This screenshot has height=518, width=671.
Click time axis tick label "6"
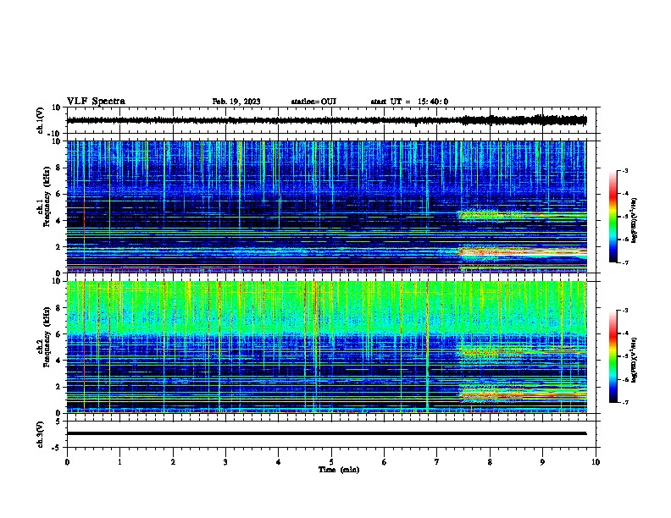(x=385, y=462)
